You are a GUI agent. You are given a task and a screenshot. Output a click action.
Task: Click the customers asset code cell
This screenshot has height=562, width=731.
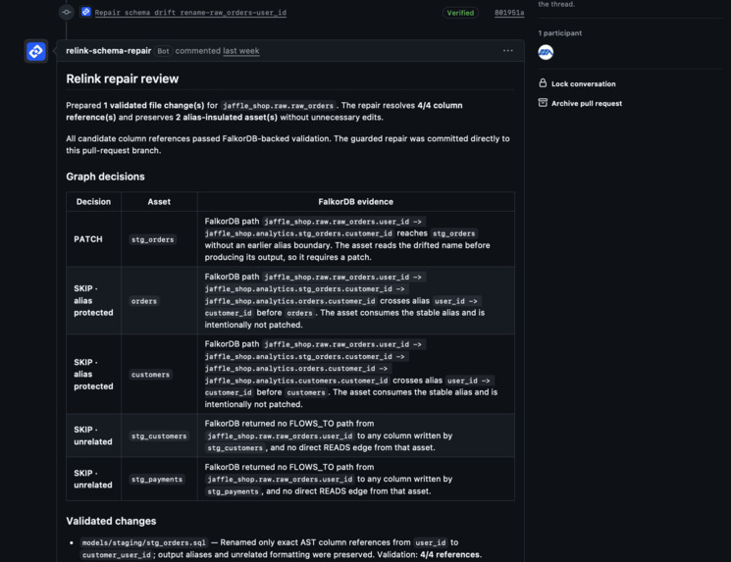(150, 375)
